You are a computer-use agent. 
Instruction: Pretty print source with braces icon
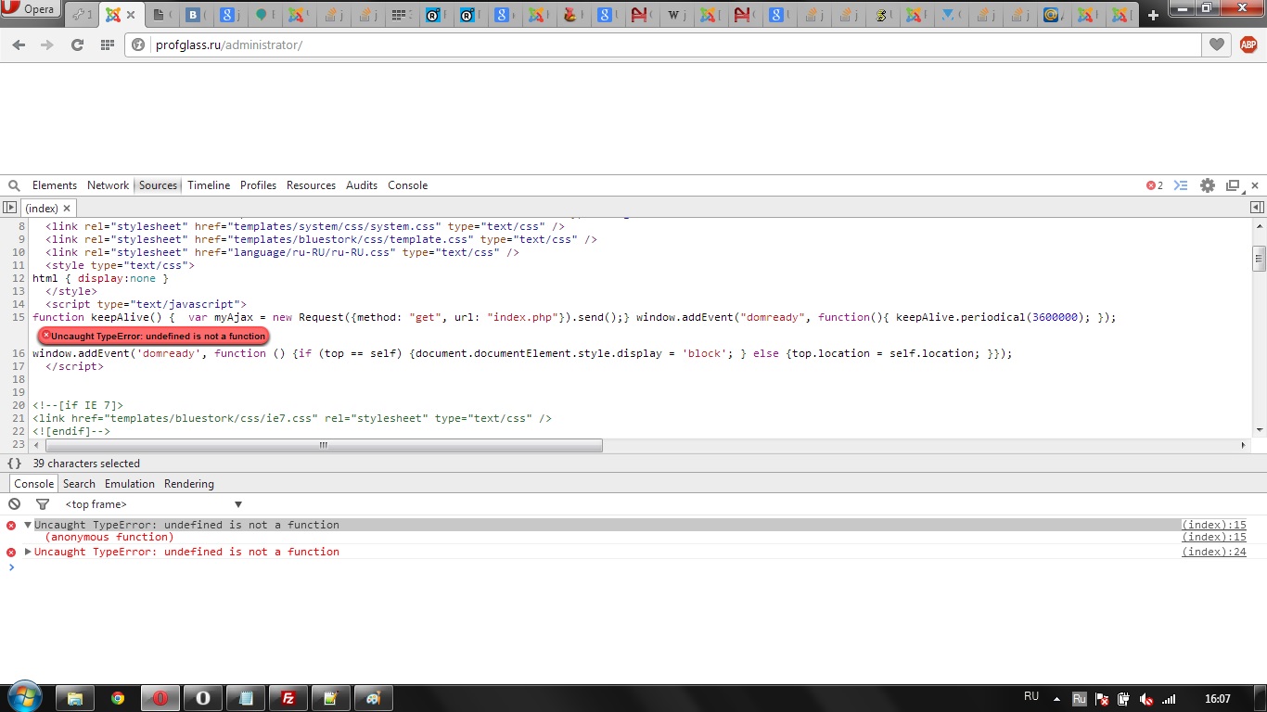(x=14, y=464)
